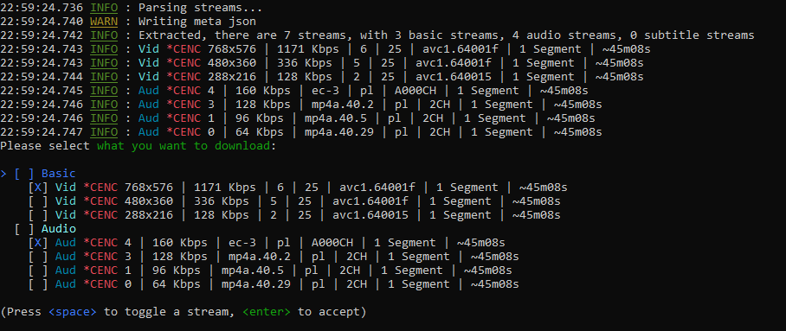Click the selection cursor arrow beside Basic
The width and height of the screenshot is (786, 331).
[x=4, y=174]
